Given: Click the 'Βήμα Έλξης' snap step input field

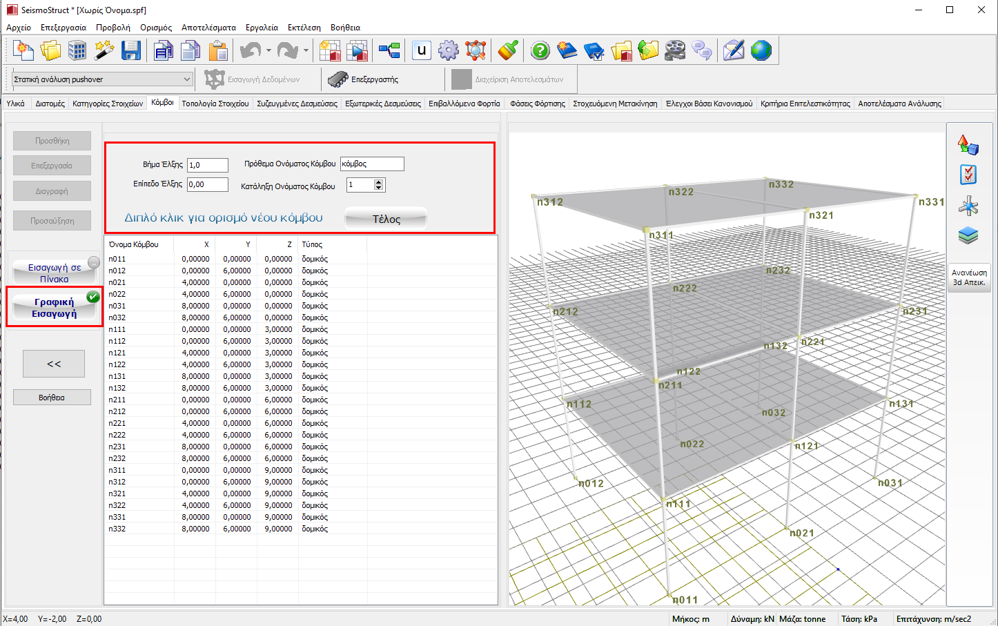Looking at the screenshot, I should (x=207, y=165).
